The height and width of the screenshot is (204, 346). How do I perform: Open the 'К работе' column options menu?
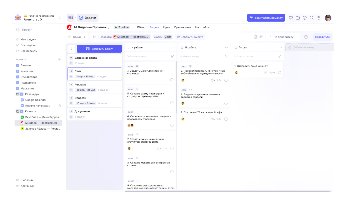[x=173, y=47]
